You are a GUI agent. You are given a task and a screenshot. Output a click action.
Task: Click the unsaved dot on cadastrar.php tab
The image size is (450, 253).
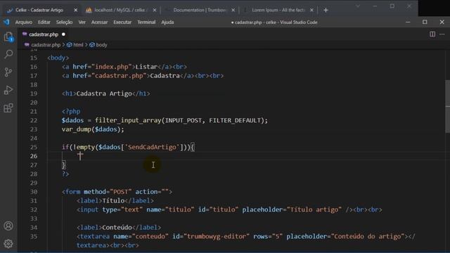pyautogui.click(x=63, y=34)
